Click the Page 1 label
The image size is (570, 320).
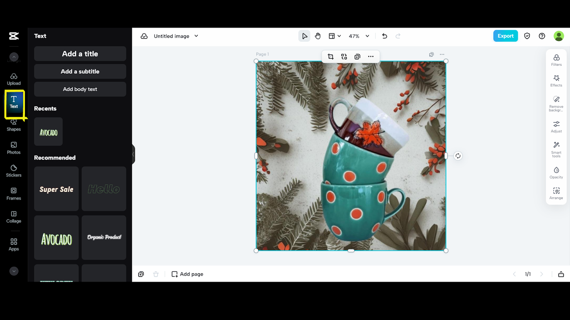coord(262,54)
